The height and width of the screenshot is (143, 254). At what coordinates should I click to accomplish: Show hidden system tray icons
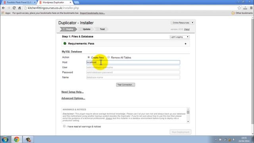(x=216, y=139)
